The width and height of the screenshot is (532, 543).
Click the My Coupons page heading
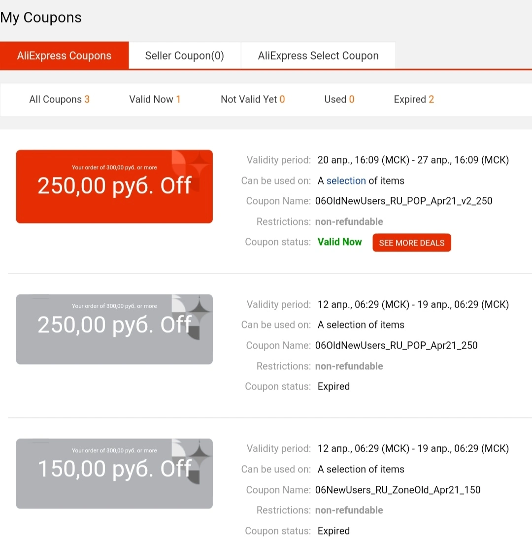[41, 18]
